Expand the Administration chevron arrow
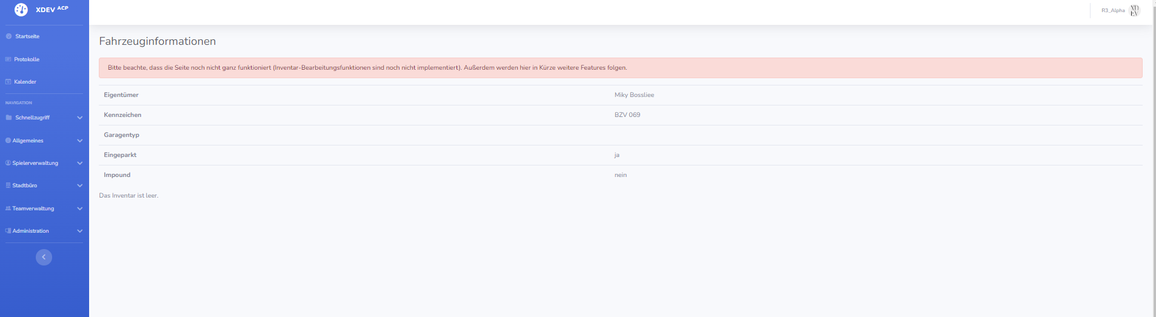 79,231
